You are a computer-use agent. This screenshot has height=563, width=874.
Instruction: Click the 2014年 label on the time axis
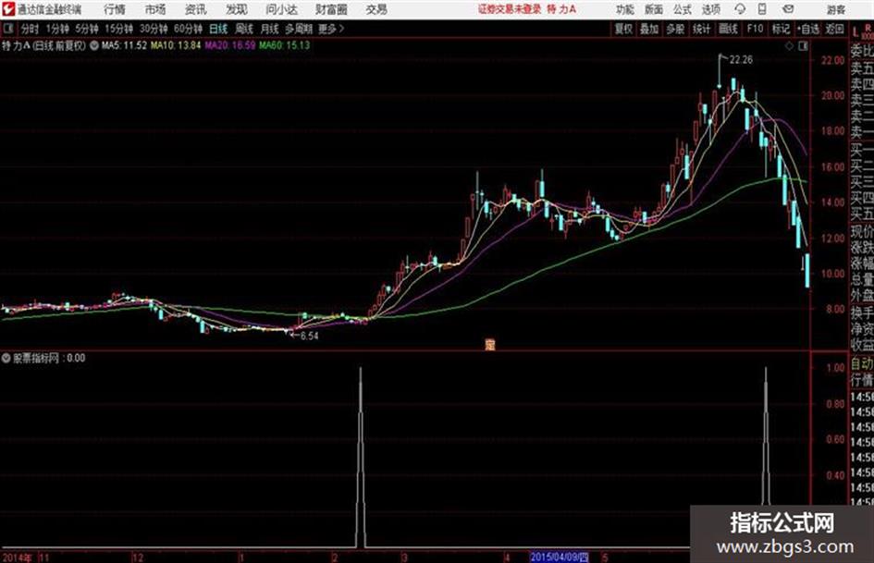coord(17,557)
